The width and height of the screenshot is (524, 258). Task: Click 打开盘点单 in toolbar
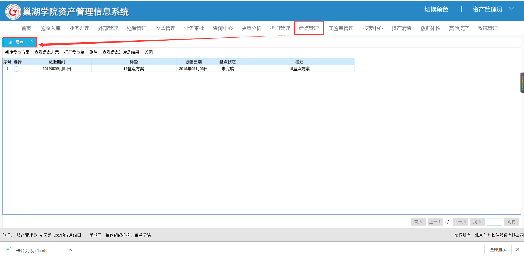74,52
